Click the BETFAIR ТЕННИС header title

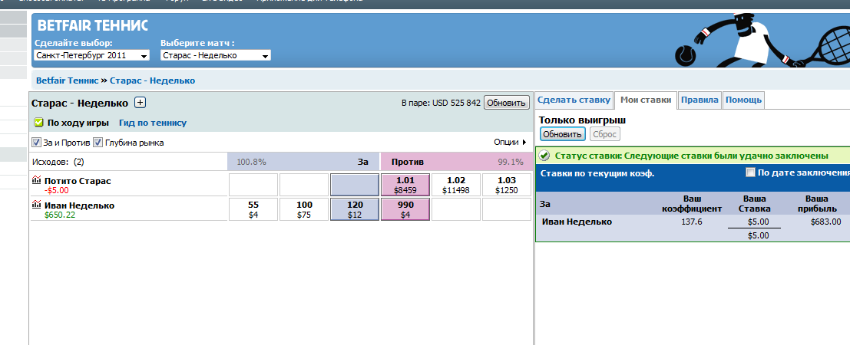click(93, 25)
